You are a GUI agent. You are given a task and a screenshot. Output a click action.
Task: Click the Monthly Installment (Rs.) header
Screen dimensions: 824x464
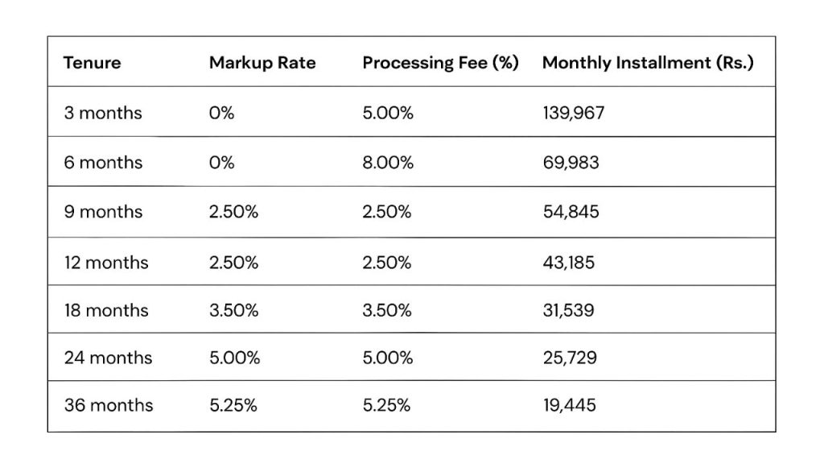[648, 63]
